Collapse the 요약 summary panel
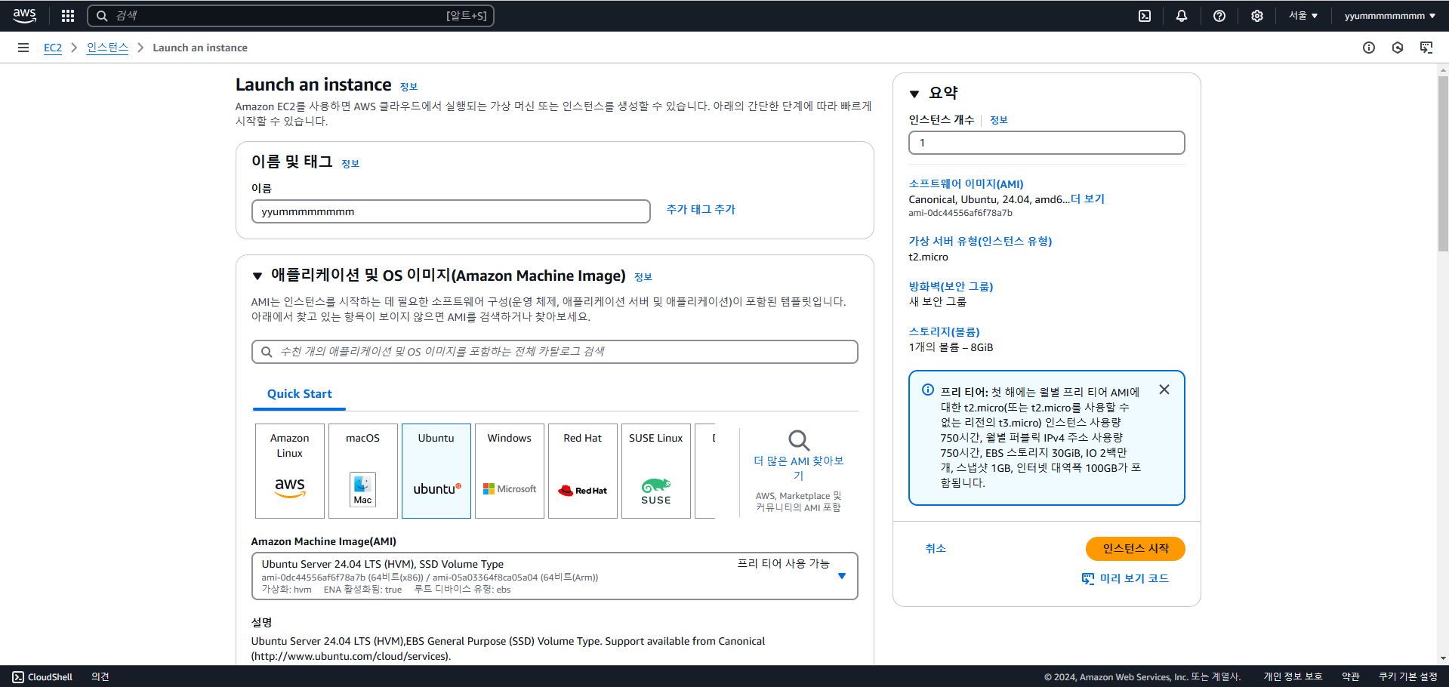This screenshot has width=1449, height=687. (914, 94)
